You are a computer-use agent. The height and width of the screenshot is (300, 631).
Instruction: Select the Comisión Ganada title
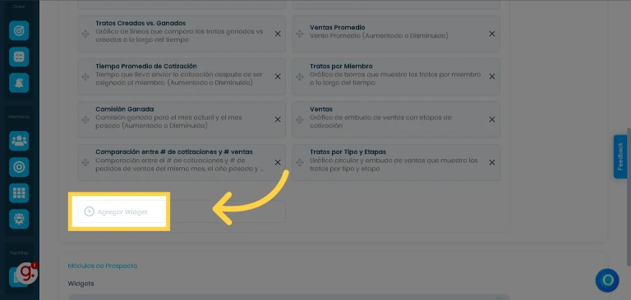click(x=125, y=109)
